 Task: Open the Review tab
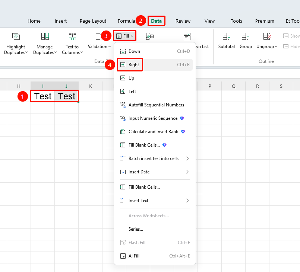click(183, 21)
